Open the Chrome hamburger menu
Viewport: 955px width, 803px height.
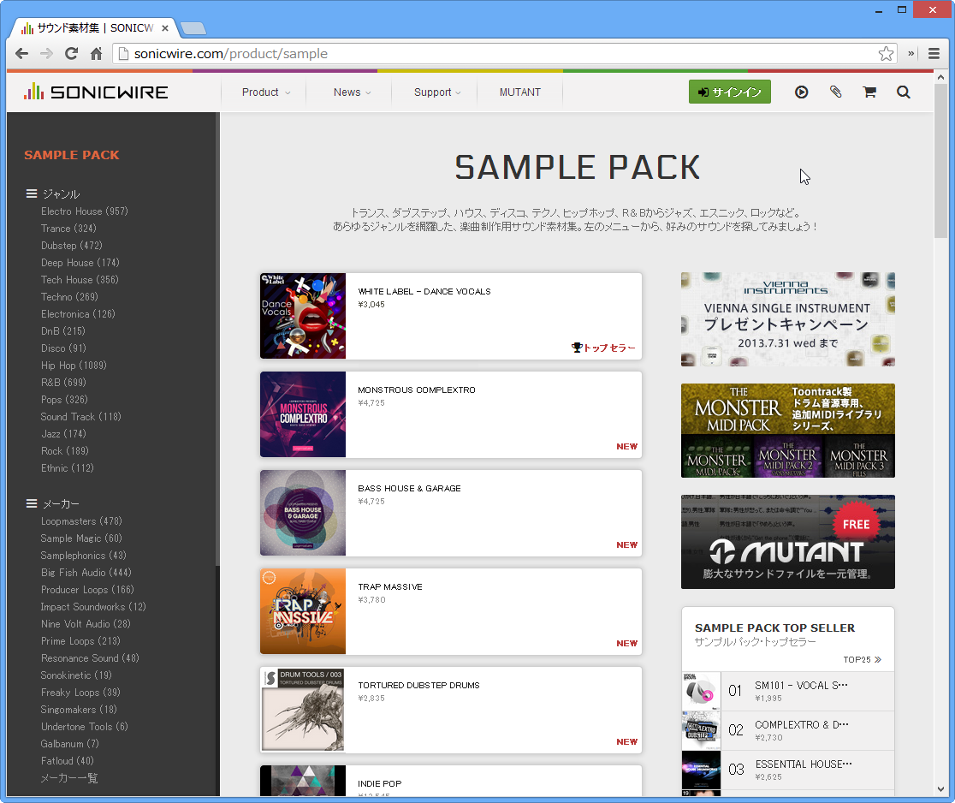coord(934,54)
